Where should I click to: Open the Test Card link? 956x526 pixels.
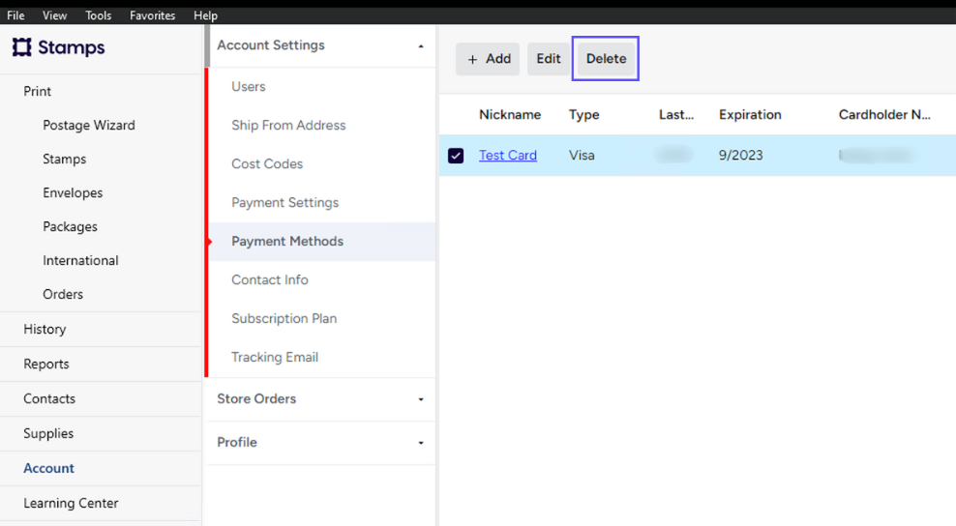coord(508,156)
